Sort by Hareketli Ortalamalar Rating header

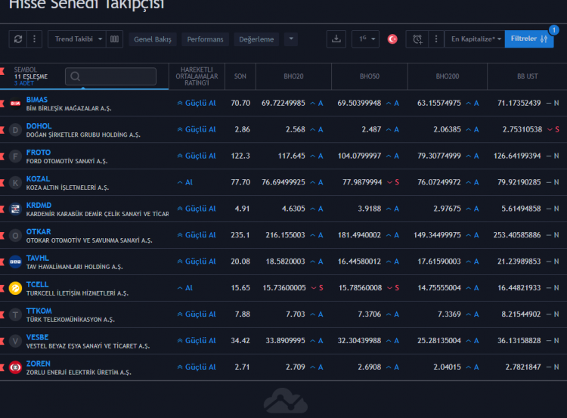pyautogui.click(x=197, y=76)
